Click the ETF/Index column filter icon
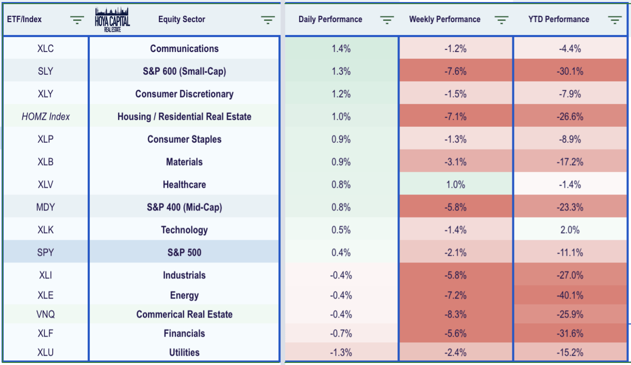631x365 pixels. click(x=77, y=20)
